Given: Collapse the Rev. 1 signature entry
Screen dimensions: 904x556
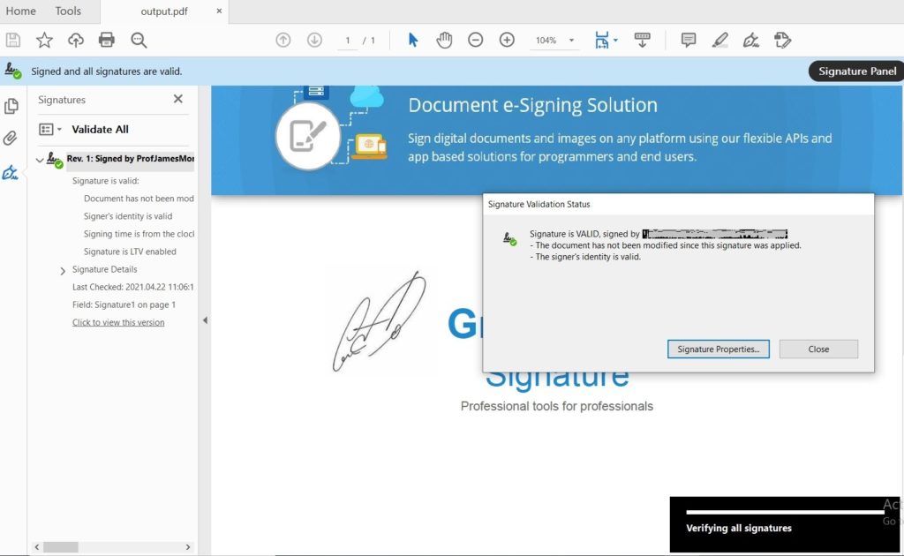Looking at the screenshot, I should click(40, 159).
